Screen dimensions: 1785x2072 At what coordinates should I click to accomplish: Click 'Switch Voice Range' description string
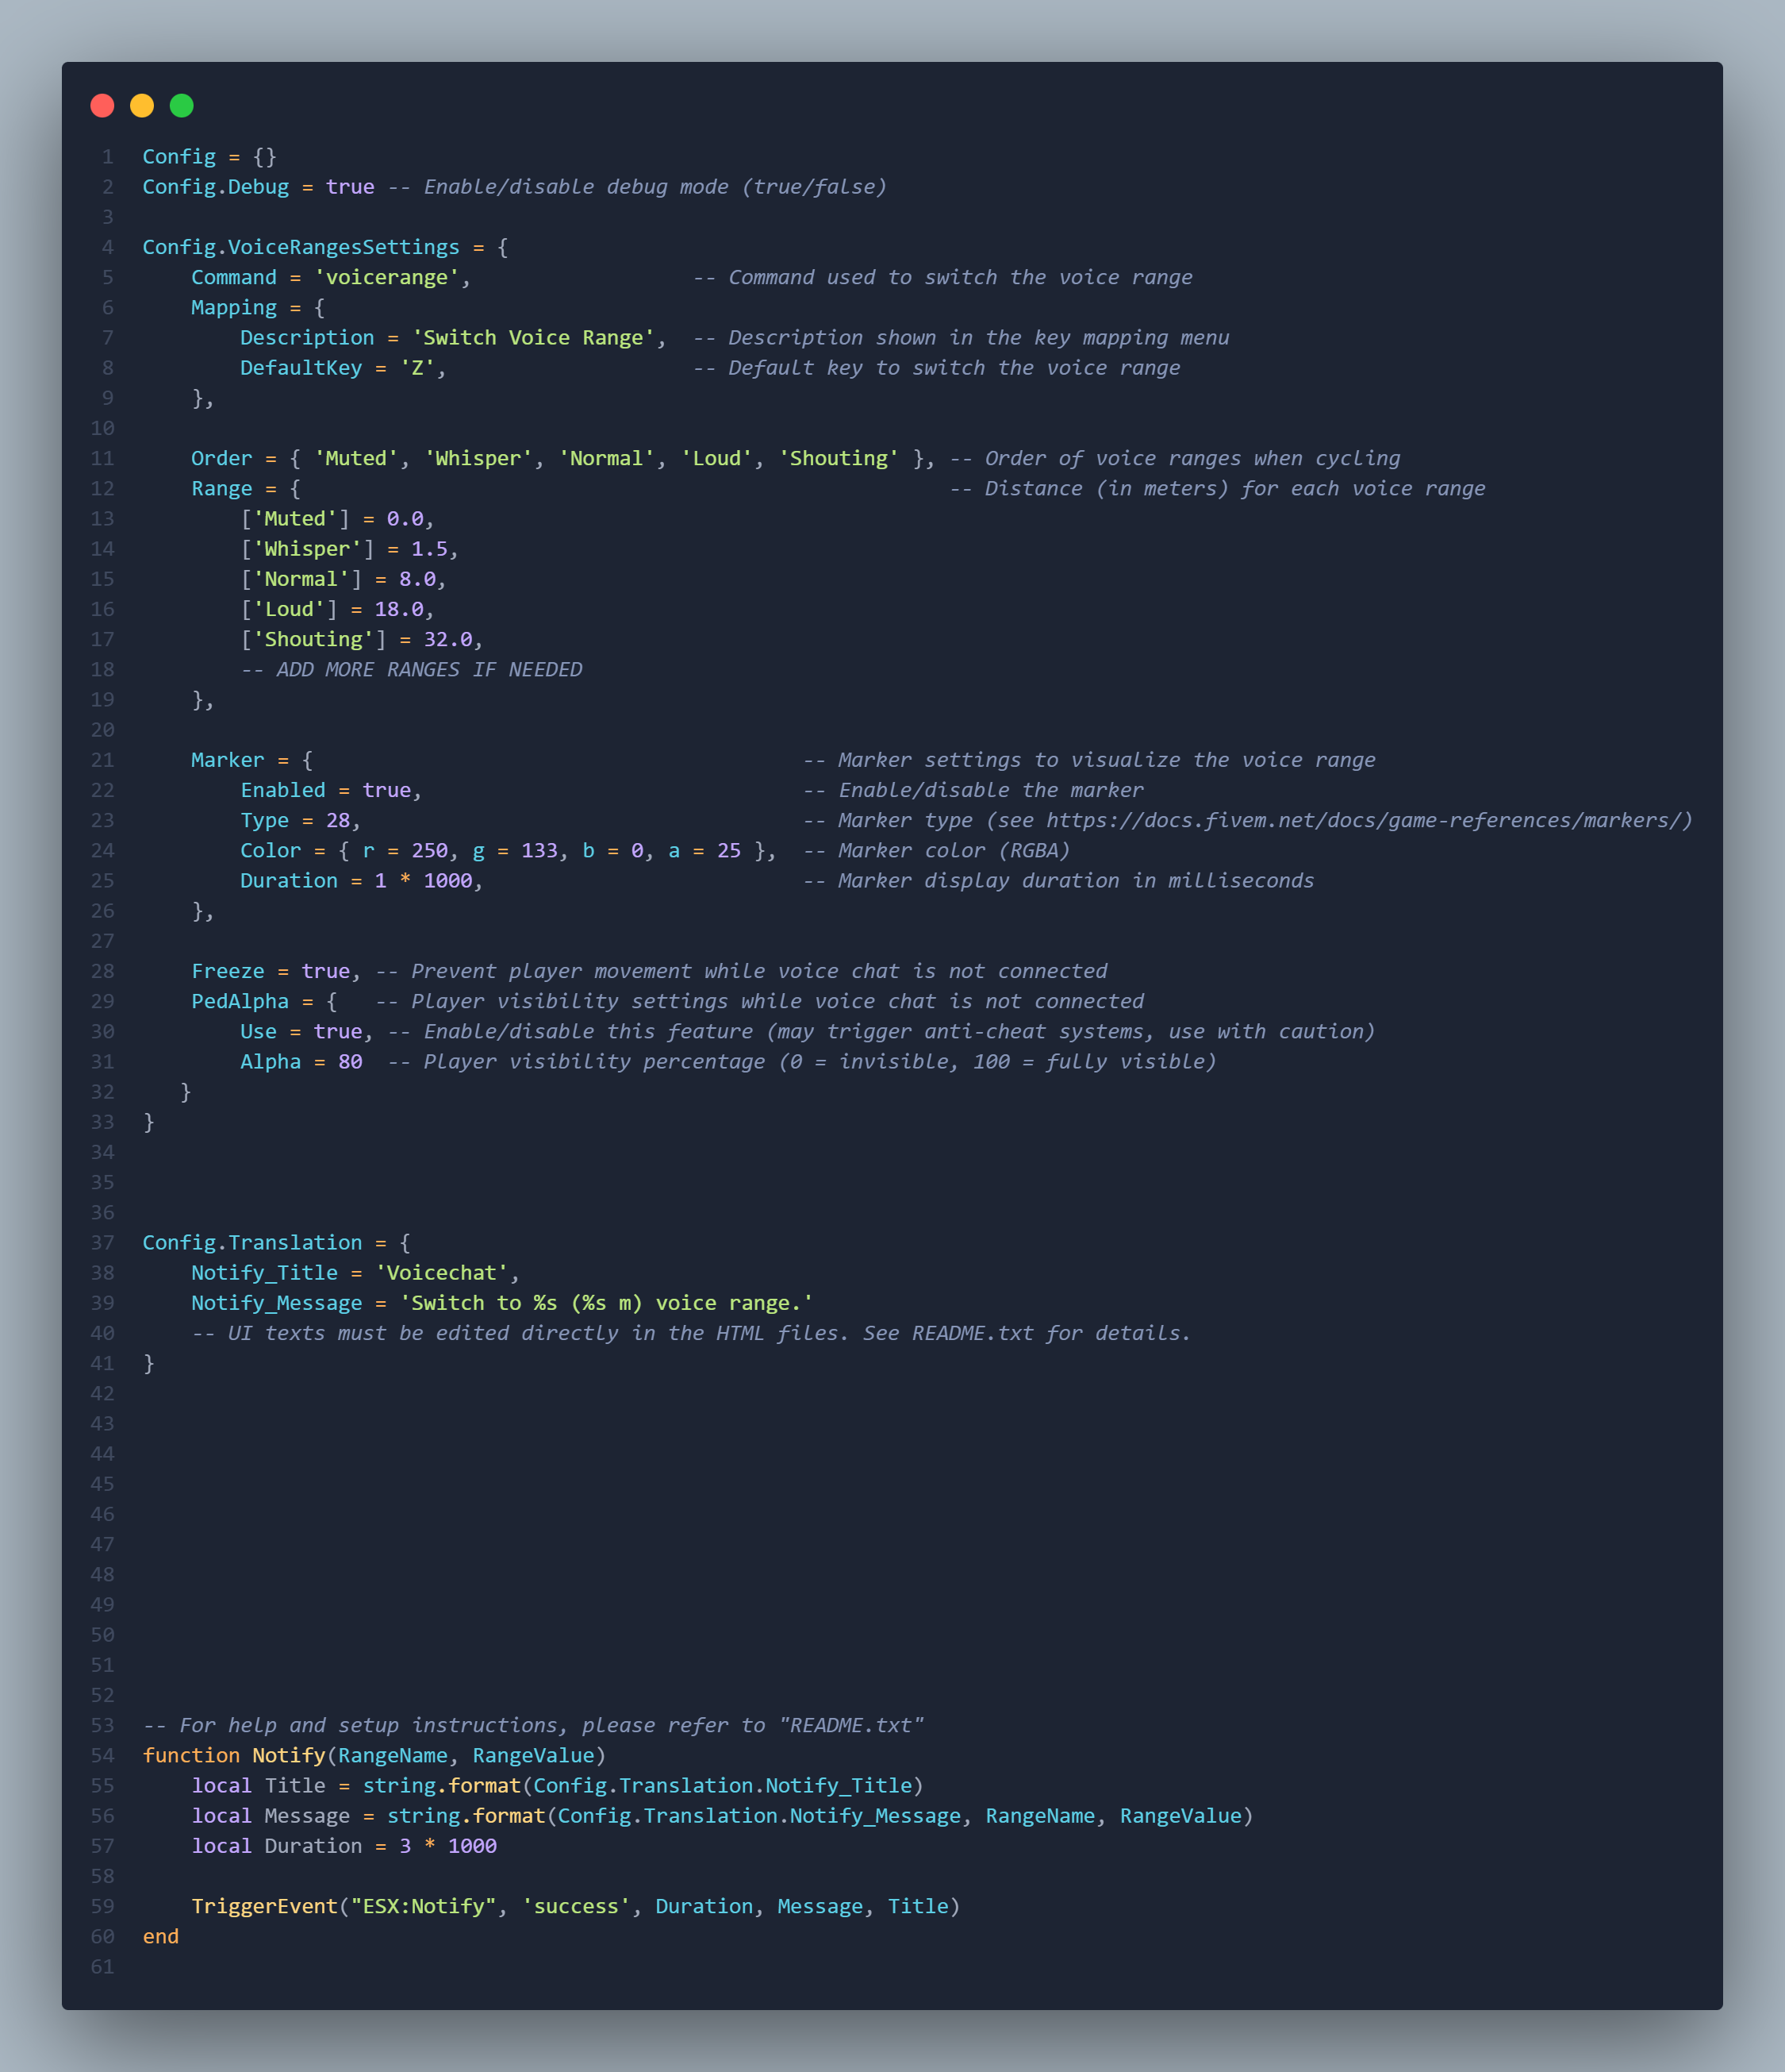tap(534, 338)
